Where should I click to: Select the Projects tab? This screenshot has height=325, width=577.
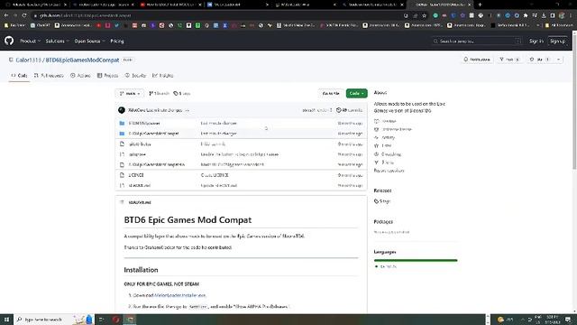click(108, 75)
